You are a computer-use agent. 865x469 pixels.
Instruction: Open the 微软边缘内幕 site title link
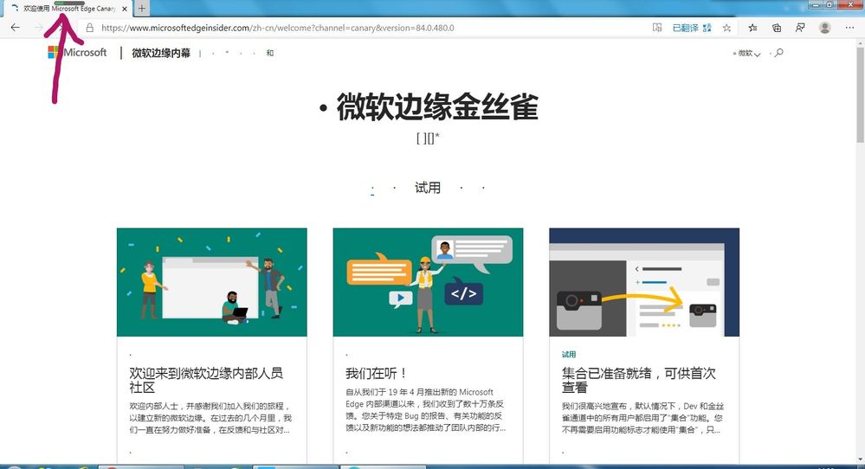(x=161, y=53)
